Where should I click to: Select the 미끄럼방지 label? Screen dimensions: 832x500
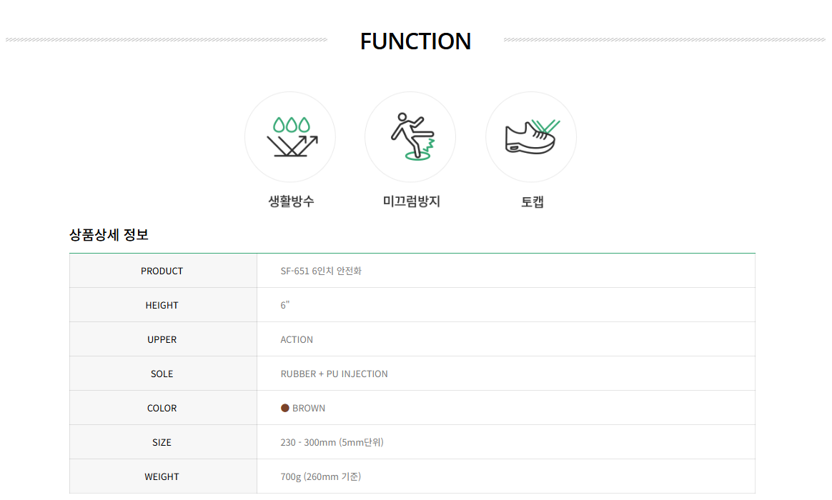point(411,201)
